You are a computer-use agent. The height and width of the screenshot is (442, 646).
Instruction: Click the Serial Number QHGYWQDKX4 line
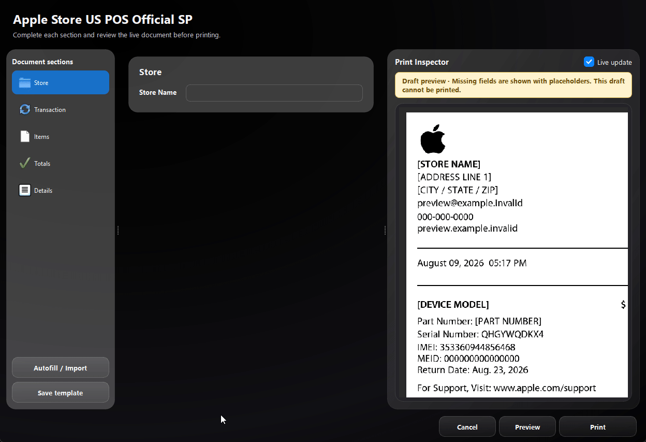tap(480, 334)
